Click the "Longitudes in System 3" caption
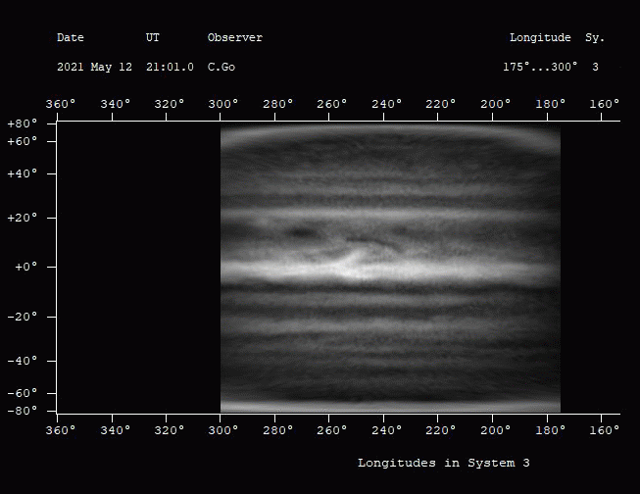 444,463
